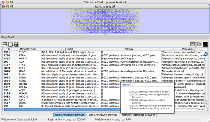Check KEGG pathway: Alzheimer's disease box

pos(130,92)
